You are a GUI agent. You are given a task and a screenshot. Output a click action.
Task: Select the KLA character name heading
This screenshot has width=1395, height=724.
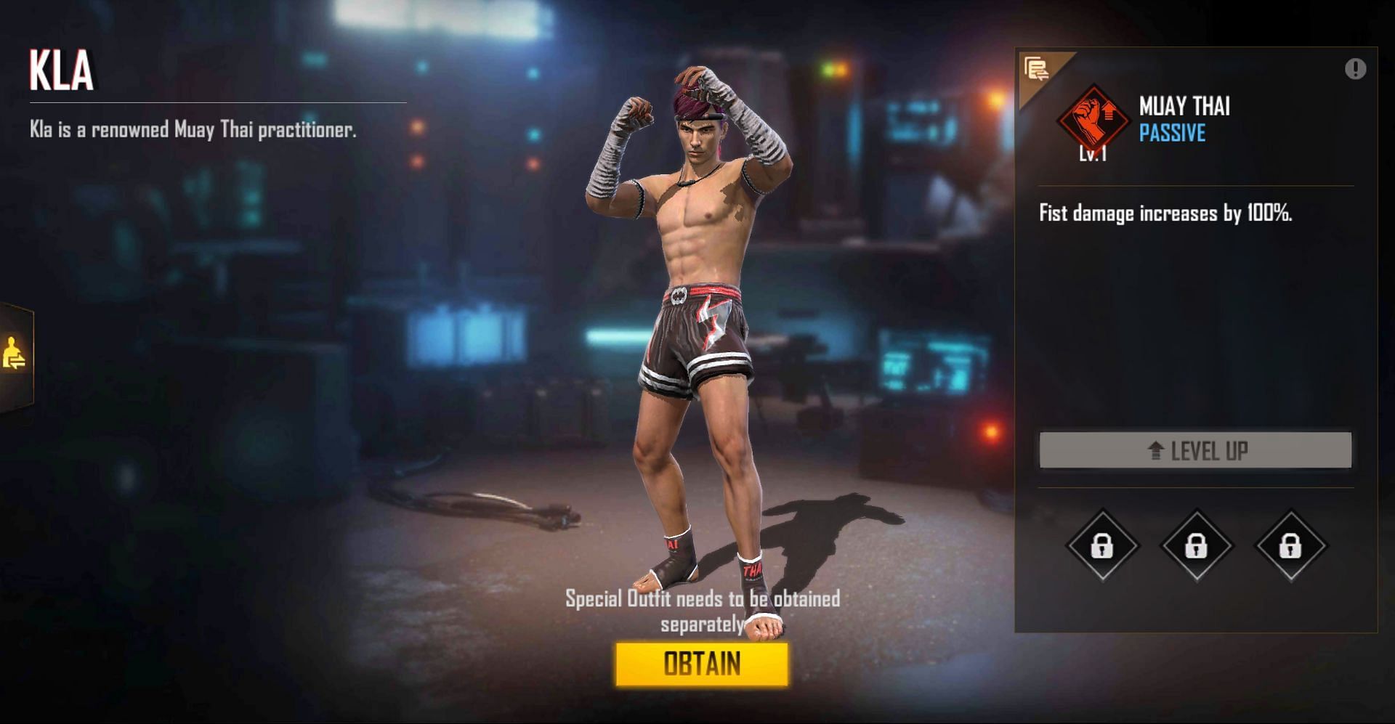click(x=62, y=70)
